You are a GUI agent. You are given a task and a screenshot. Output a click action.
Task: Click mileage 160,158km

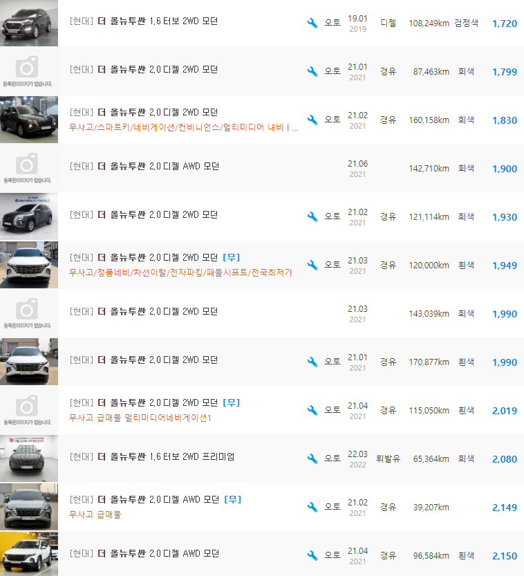coord(429,120)
